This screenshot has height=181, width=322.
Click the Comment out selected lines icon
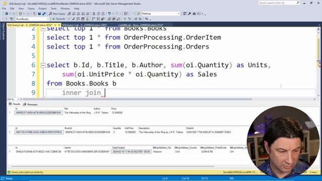tap(125, 19)
